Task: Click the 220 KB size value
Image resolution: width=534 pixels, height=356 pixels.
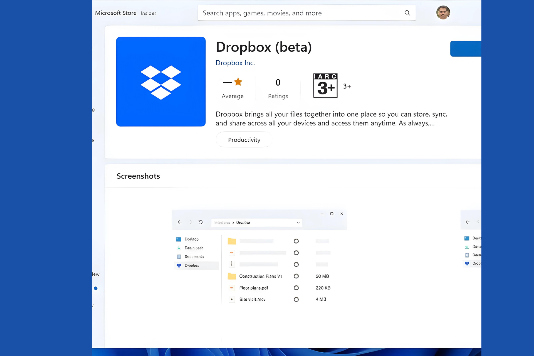Action: point(323,288)
